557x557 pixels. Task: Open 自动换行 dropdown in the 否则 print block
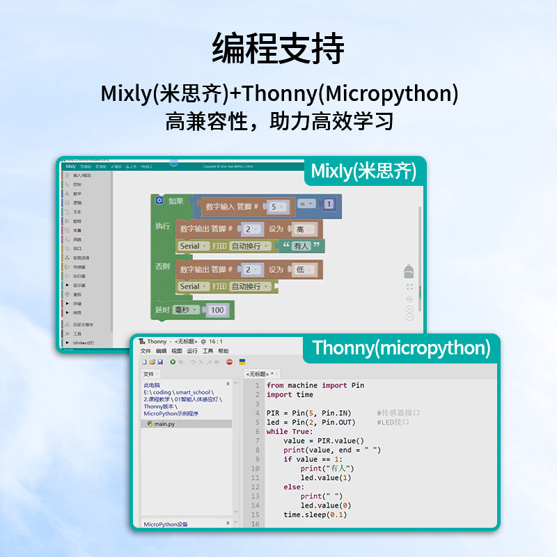coord(250,286)
